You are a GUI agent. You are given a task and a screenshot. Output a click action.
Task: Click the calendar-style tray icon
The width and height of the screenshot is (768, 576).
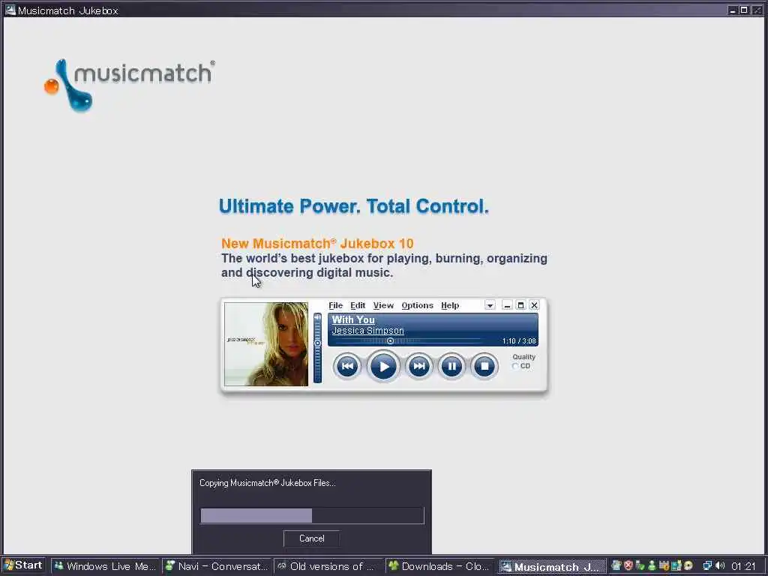[664, 565]
